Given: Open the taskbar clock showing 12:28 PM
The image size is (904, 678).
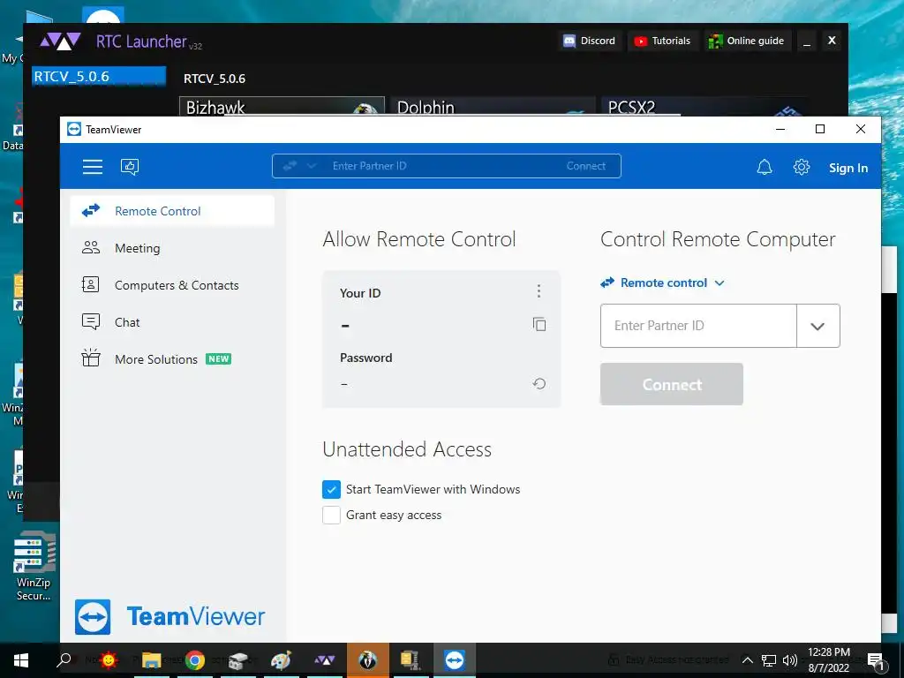Looking at the screenshot, I should [x=828, y=660].
